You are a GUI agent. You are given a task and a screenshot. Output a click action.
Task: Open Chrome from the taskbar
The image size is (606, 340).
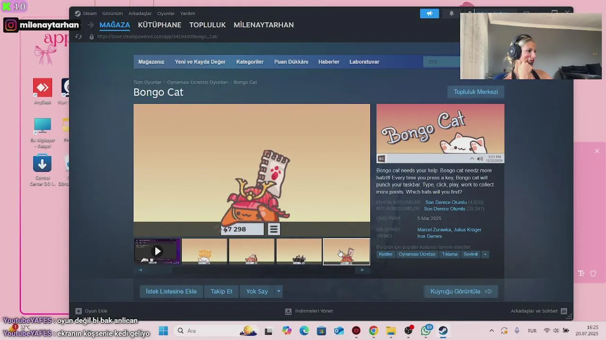[374, 331]
